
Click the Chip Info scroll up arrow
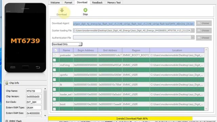pyautogui.click(x=45, y=89)
